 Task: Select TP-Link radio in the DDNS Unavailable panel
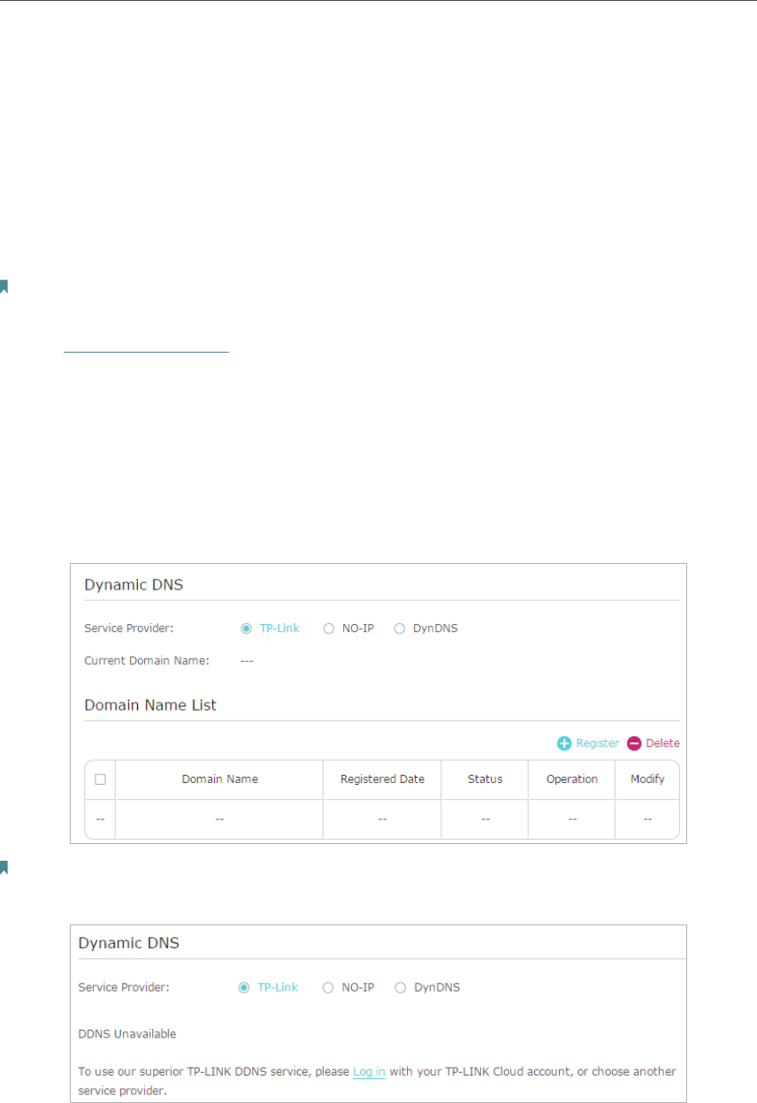244,987
